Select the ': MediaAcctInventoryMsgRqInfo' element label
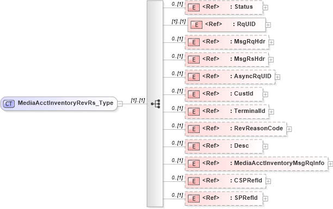 [277, 163]
